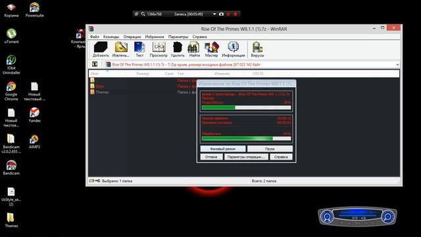421x237 pixels.
Task: Open the Просмотр (View) toolbar tool
Action: tap(159, 49)
